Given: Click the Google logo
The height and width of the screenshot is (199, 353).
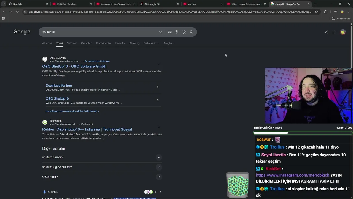Looking at the screenshot, I should [22, 32].
